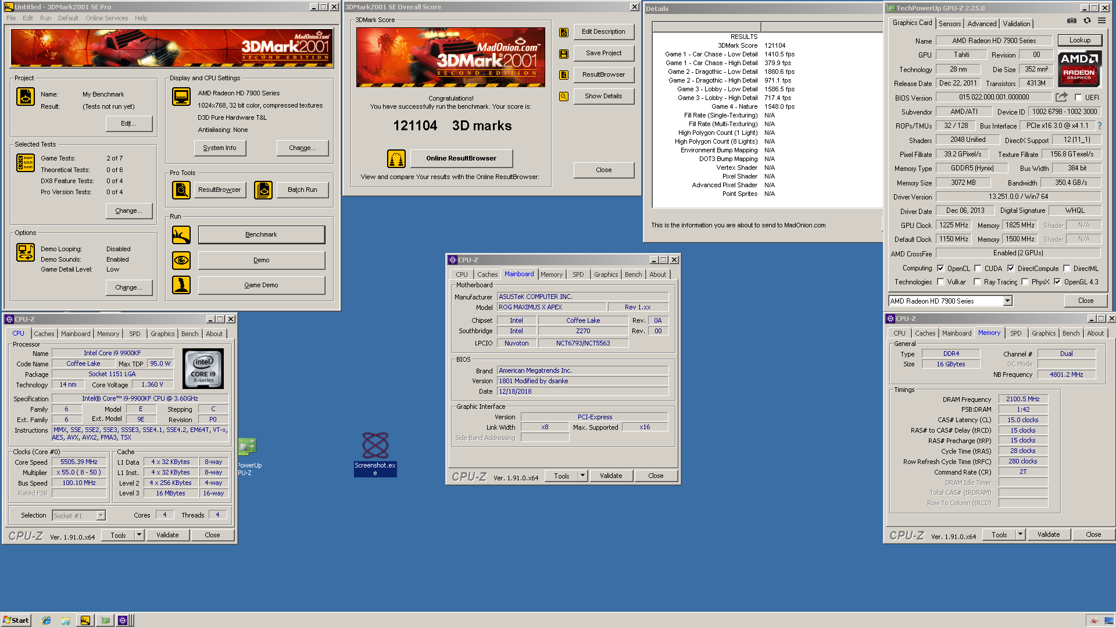1116x628 pixels.
Task: Click the Benchmark run icon in 3DMark2001
Action: pyautogui.click(x=181, y=235)
